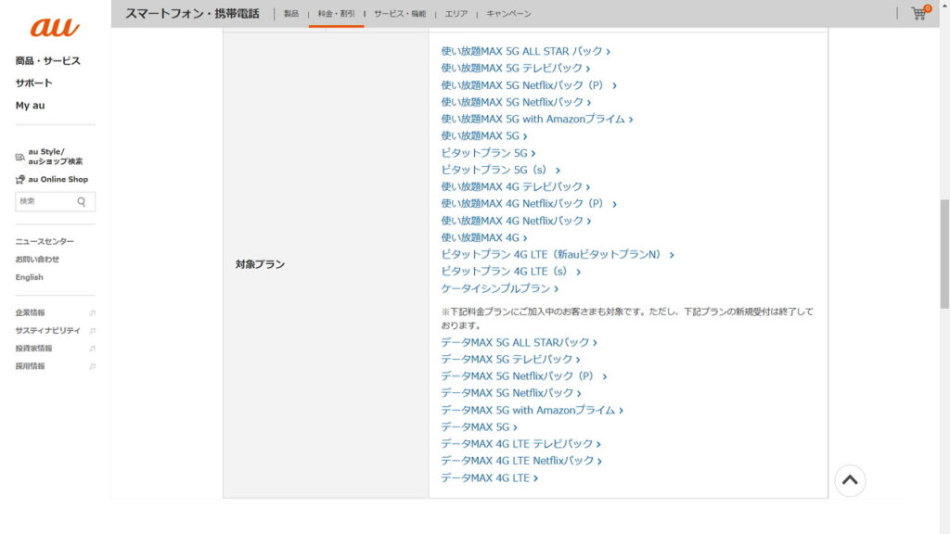Open the サービス・機能 tab
Screen dimensions: 950x534
(400, 13)
